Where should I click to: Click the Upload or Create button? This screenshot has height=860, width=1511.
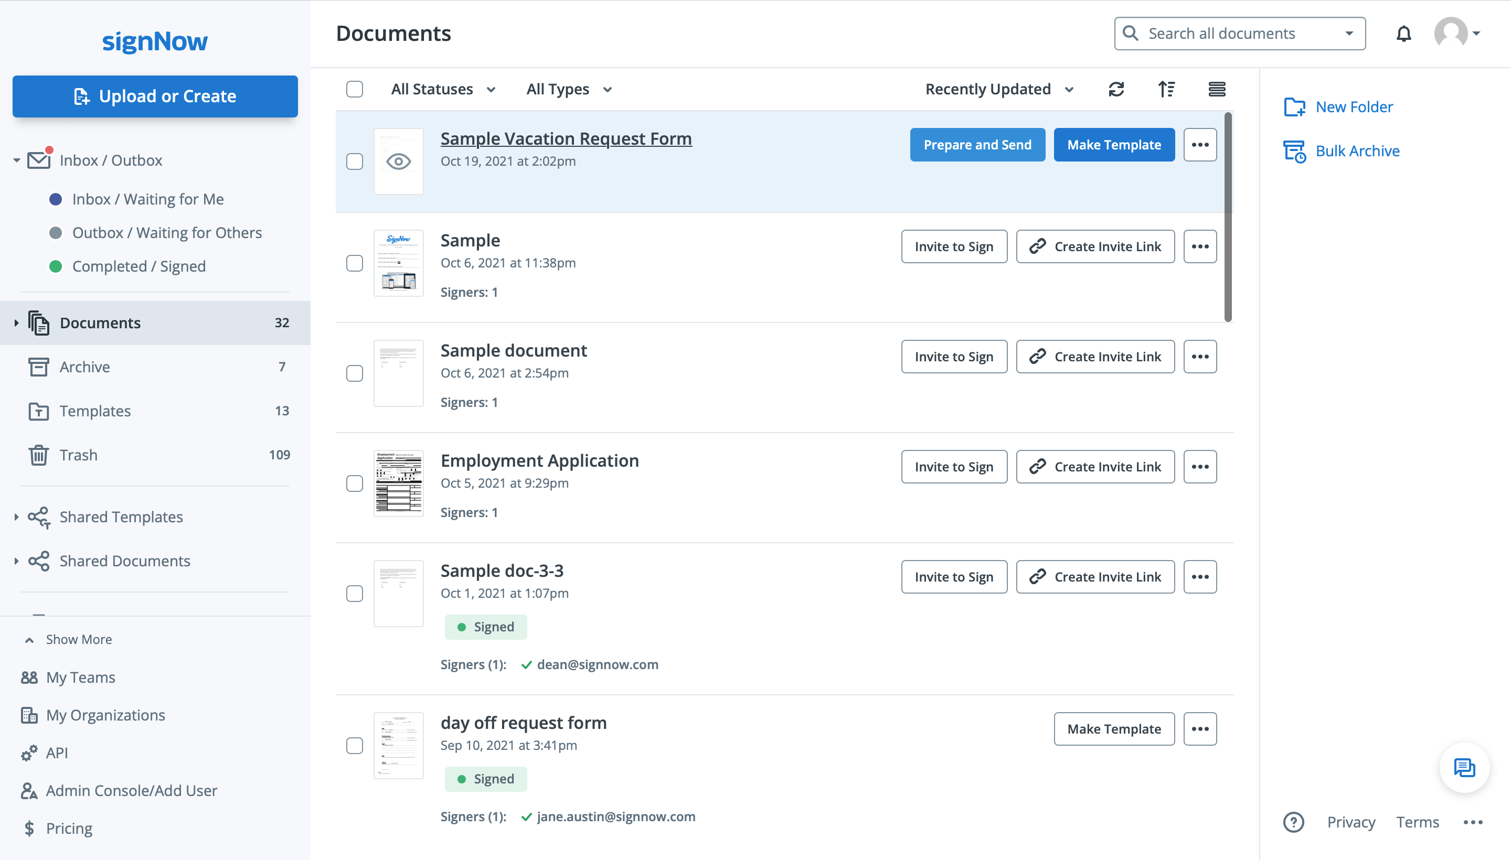[155, 96]
